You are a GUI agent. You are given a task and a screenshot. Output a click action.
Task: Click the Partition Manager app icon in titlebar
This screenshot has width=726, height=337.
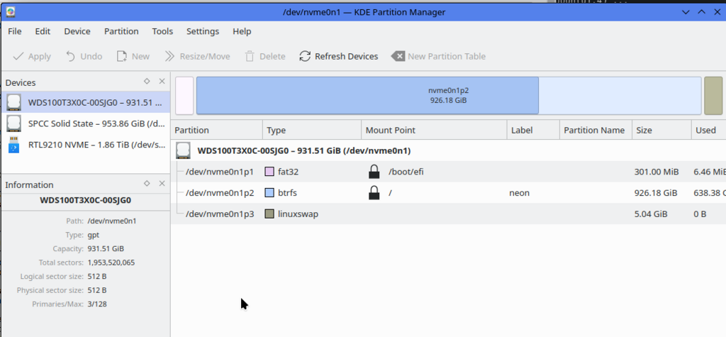tap(10, 12)
